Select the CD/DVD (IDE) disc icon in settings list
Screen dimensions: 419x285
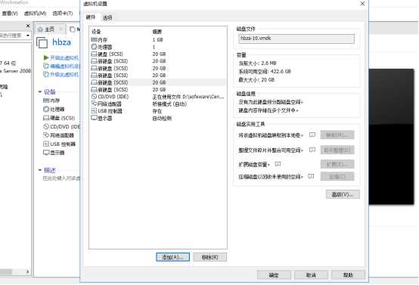[94, 97]
